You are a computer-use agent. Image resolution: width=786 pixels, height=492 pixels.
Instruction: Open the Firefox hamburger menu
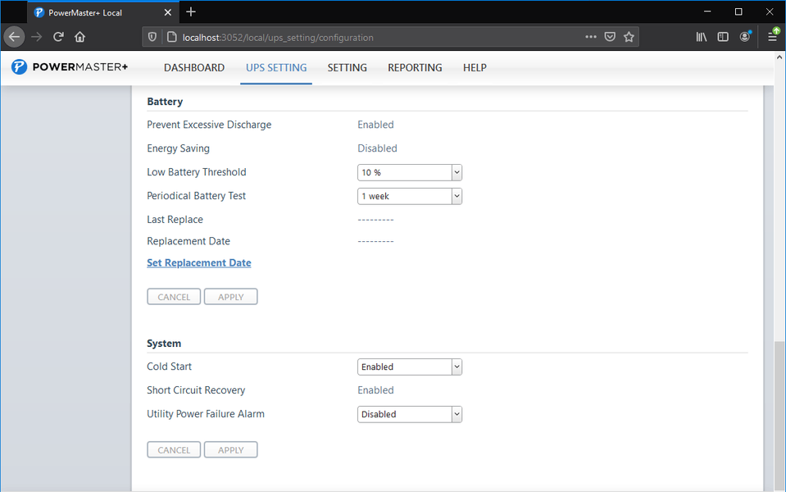pos(772,37)
